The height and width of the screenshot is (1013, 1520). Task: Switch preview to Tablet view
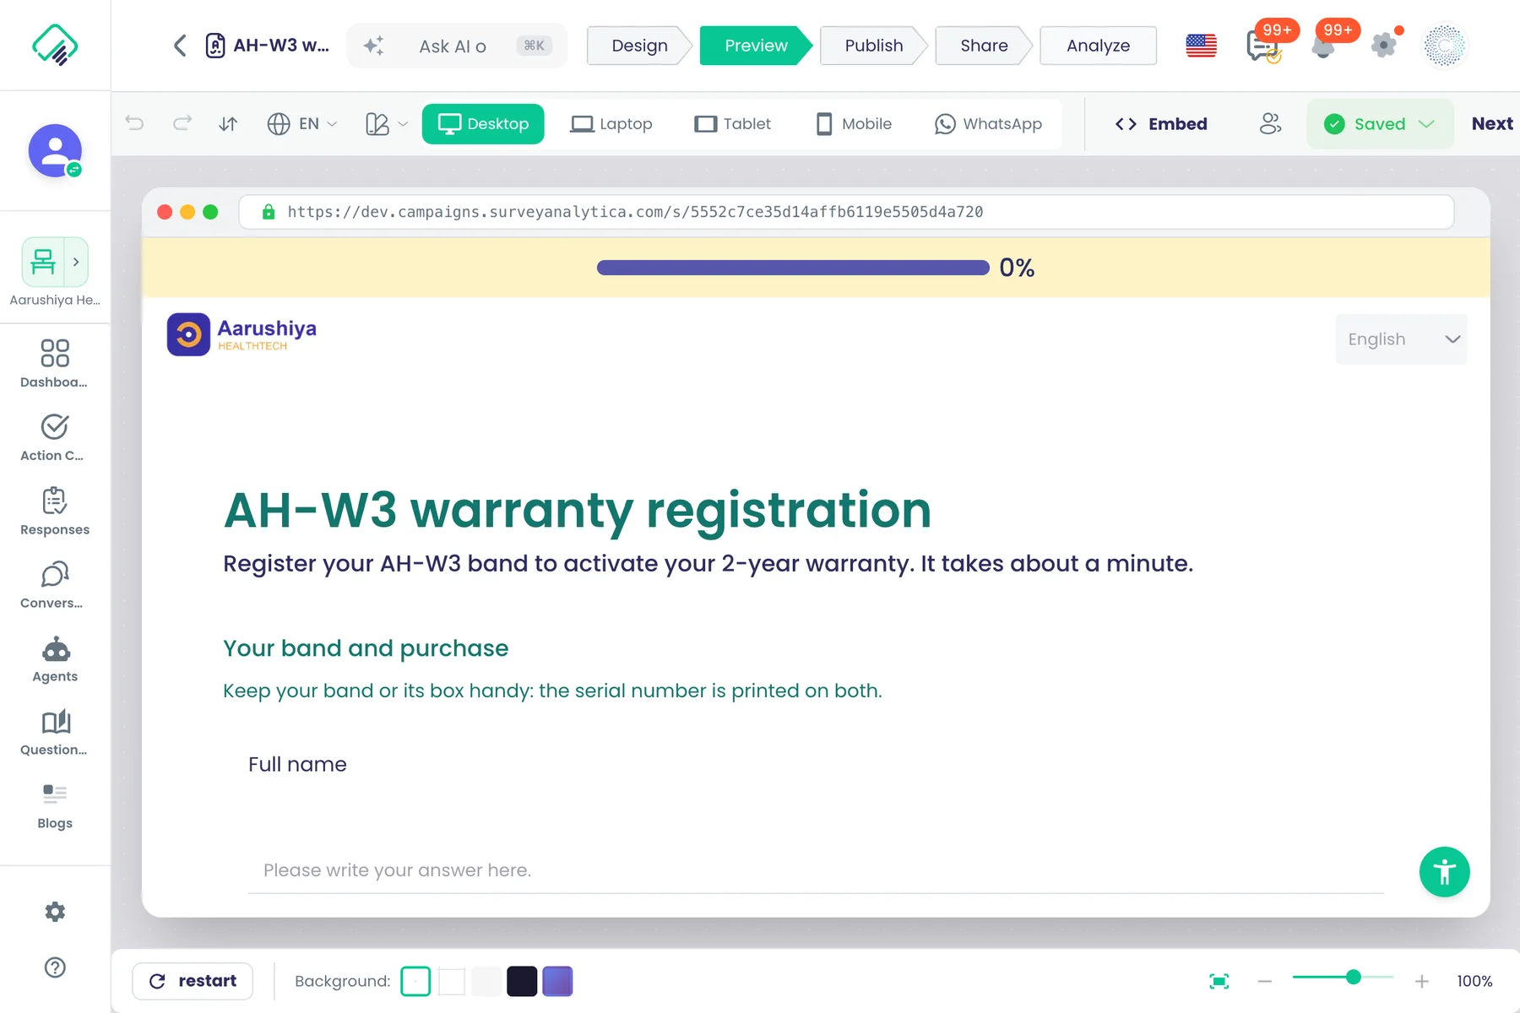(x=732, y=124)
